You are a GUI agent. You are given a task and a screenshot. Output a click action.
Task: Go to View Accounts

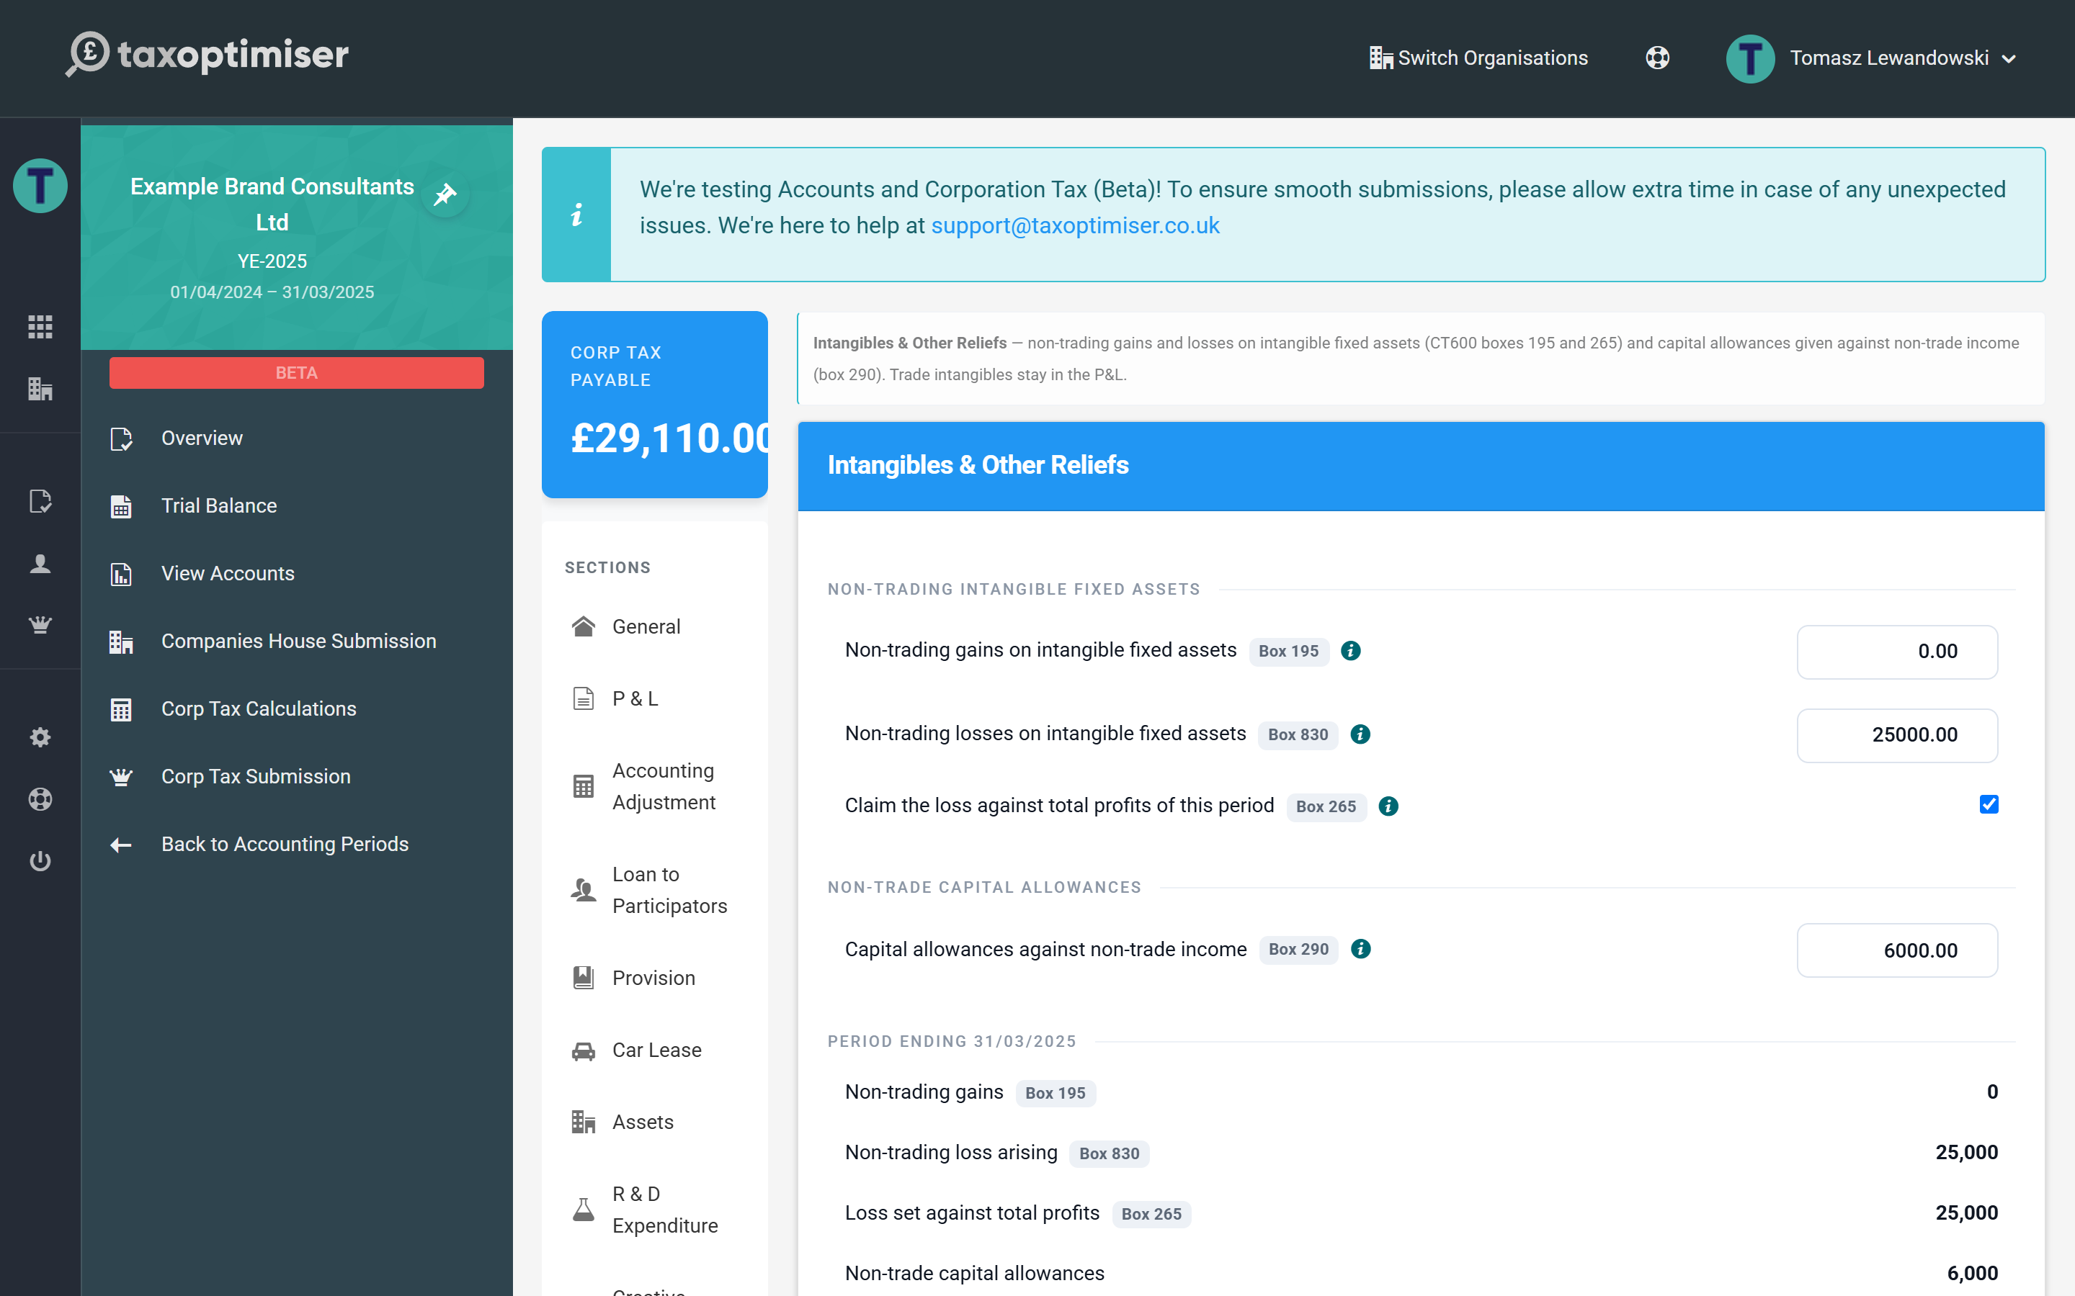tap(297, 573)
